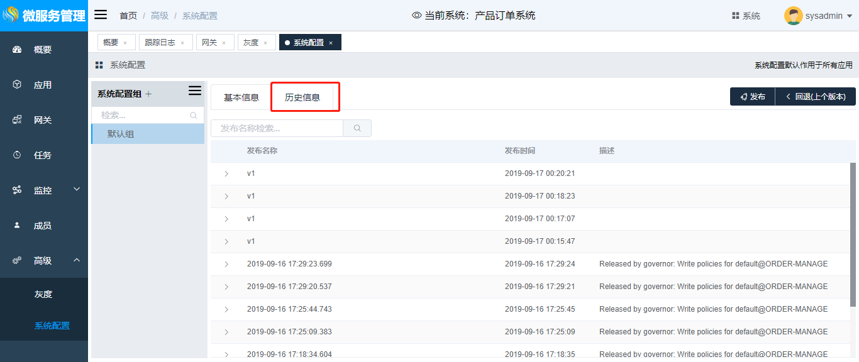Viewport: 859px width, 362px height.
Task: Click the 回退(上个版本) button
Action: (x=816, y=97)
